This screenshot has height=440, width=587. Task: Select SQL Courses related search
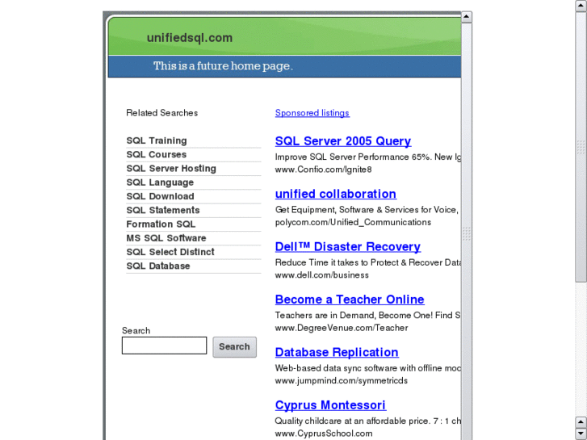click(x=156, y=155)
